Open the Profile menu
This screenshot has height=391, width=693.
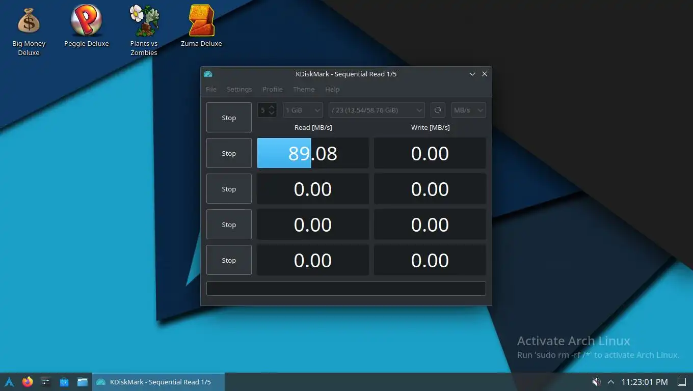(272, 89)
